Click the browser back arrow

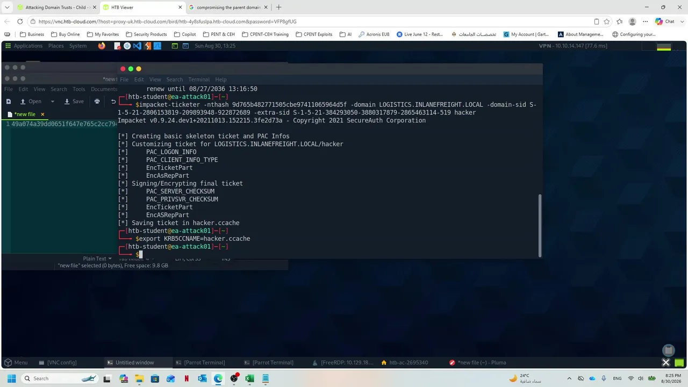[7, 21]
